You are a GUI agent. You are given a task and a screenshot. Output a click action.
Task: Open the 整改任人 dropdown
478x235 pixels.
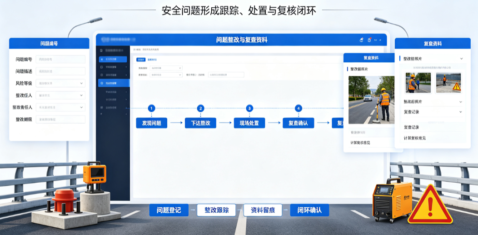click(60, 95)
